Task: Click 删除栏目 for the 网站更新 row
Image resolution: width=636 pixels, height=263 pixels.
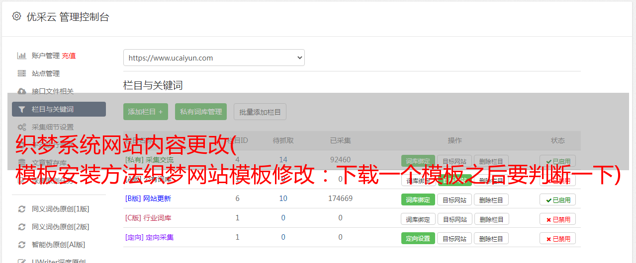Action: 491,199
